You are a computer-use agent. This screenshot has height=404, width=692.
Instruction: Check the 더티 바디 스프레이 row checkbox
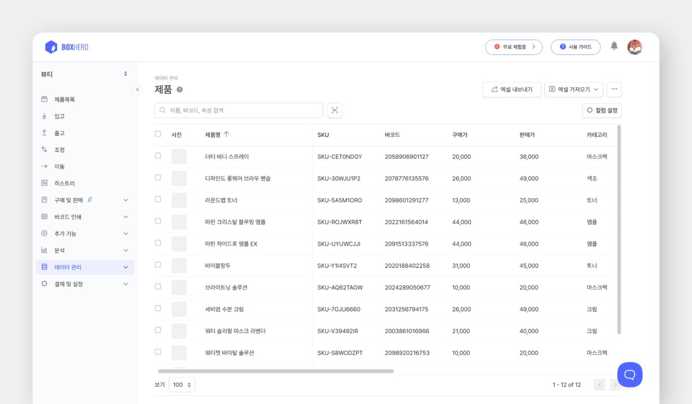point(157,156)
